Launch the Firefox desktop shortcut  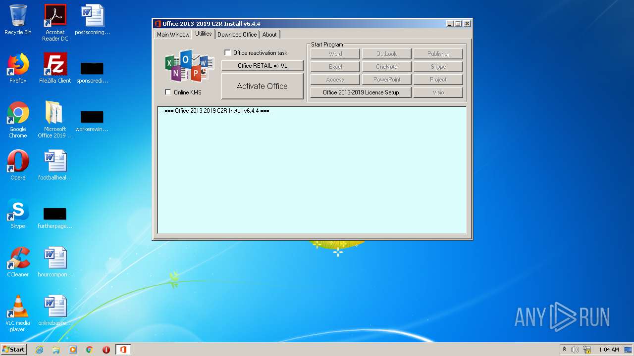(x=18, y=69)
